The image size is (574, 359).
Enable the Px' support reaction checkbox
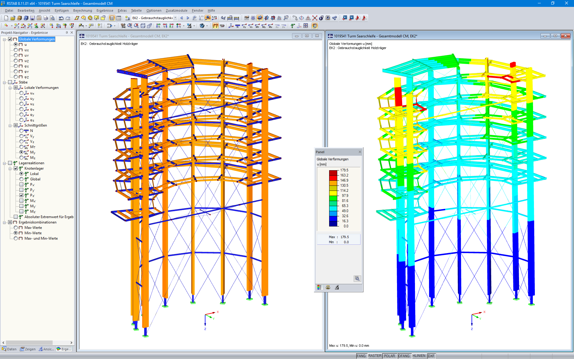22,185
